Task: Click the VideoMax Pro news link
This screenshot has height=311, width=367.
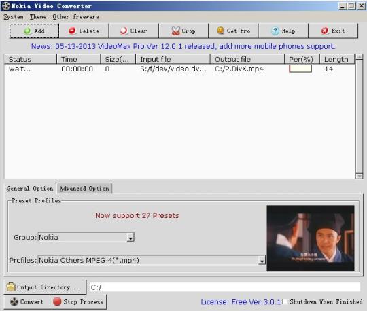Action: tap(183, 46)
